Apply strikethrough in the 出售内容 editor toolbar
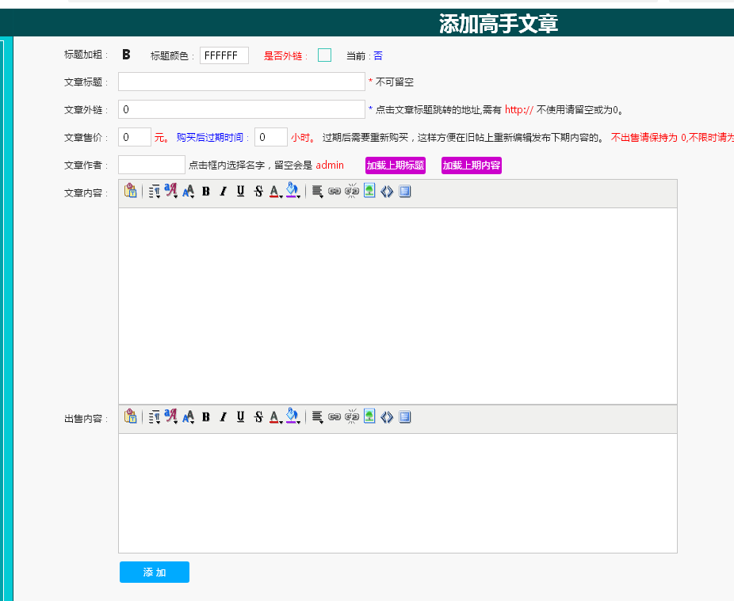The image size is (734, 601). [x=258, y=417]
